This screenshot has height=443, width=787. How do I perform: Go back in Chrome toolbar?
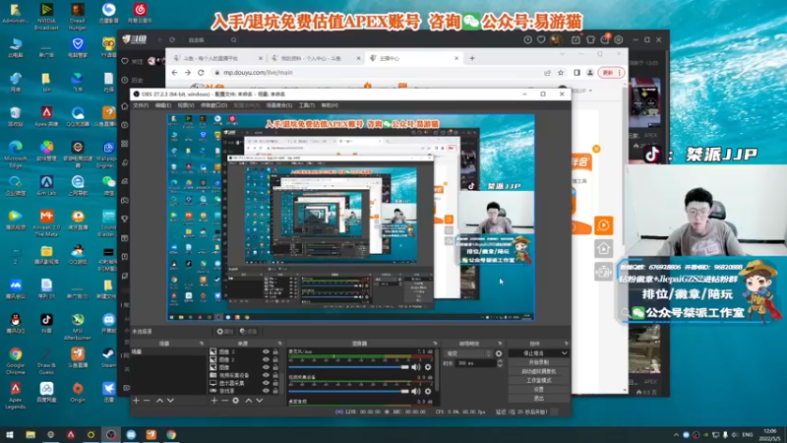coord(175,73)
